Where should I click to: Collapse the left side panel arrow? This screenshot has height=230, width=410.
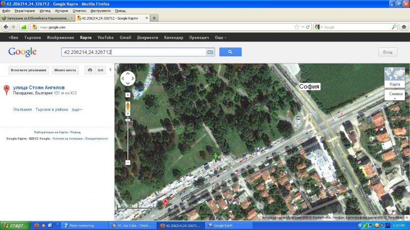(x=111, y=70)
